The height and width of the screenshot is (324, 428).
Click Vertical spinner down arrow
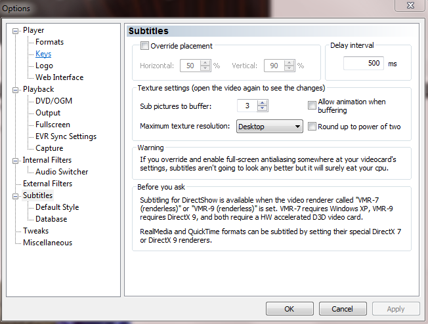click(x=289, y=68)
